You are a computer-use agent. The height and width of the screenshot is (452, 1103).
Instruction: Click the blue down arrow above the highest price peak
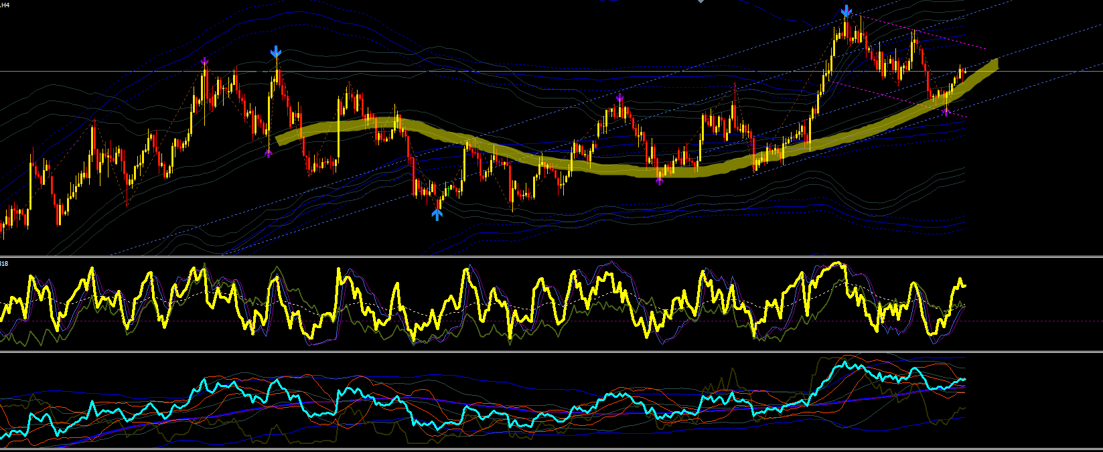pos(847,11)
